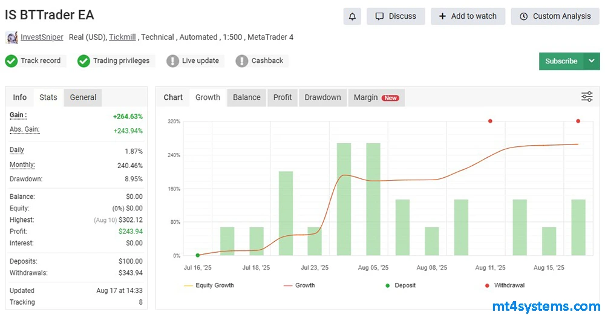
Task: Click the tallest green bar on chart
Action: pos(344,199)
